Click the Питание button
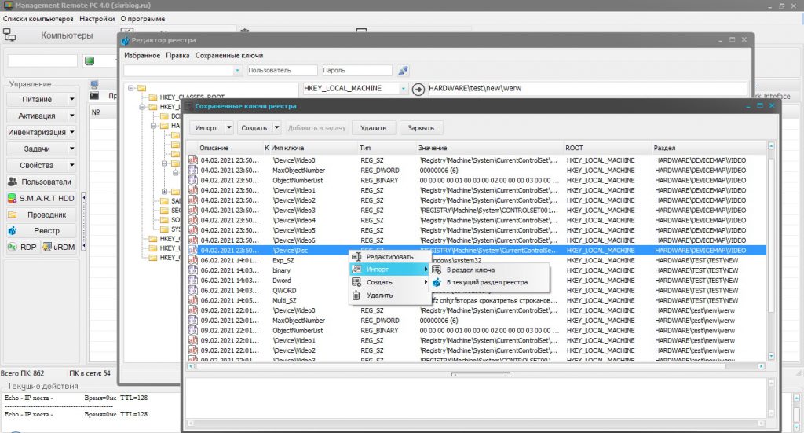This screenshot has height=433, width=804. 37,99
